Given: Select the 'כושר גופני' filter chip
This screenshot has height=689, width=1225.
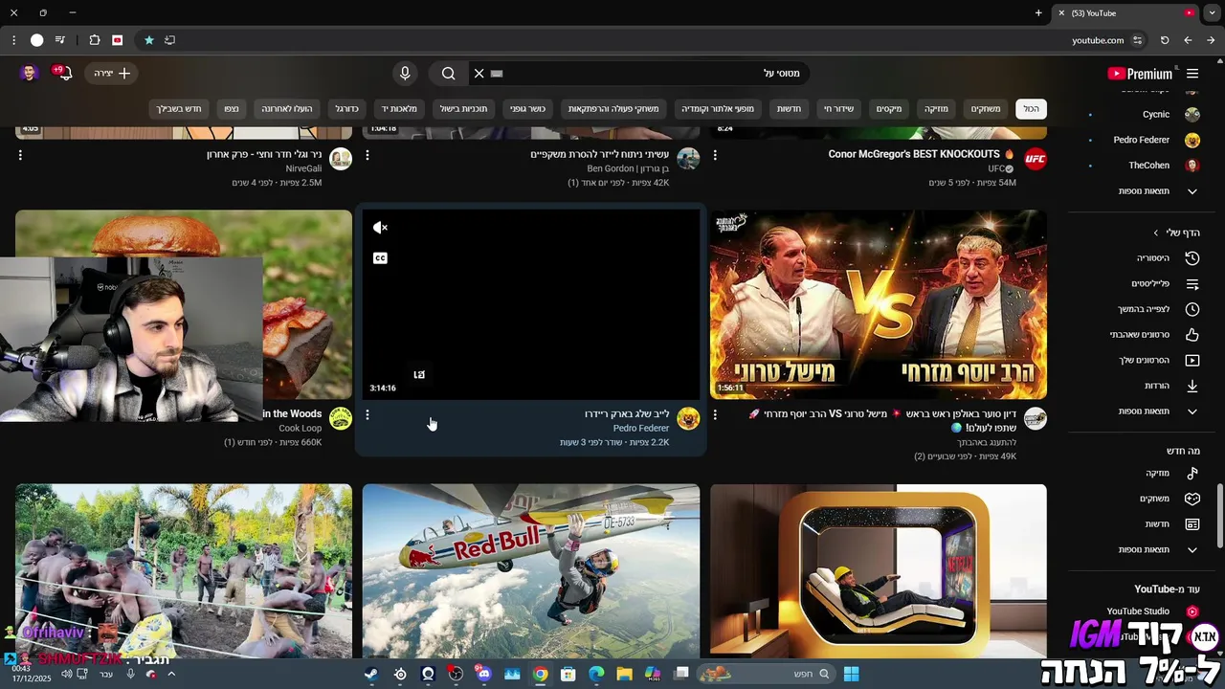Looking at the screenshot, I should coord(527,109).
